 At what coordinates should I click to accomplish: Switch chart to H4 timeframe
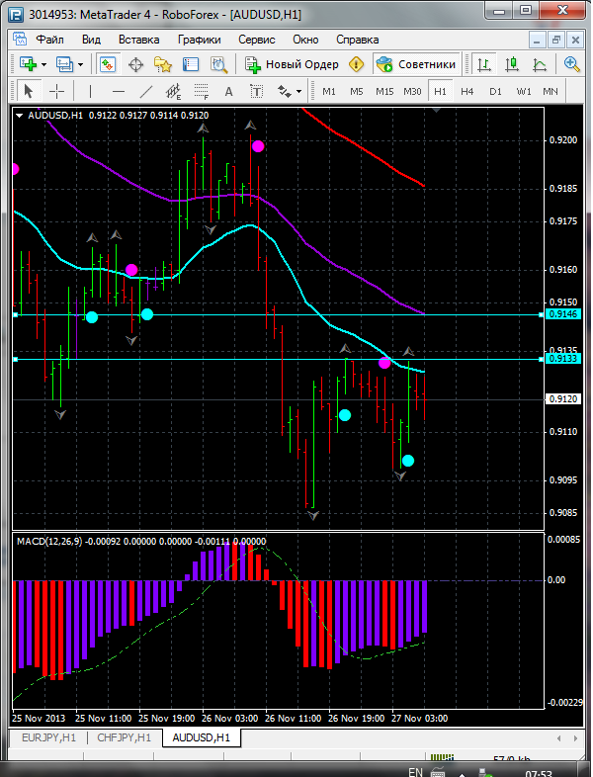(467, 92)
